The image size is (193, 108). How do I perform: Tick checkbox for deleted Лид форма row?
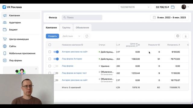point(50,66)
